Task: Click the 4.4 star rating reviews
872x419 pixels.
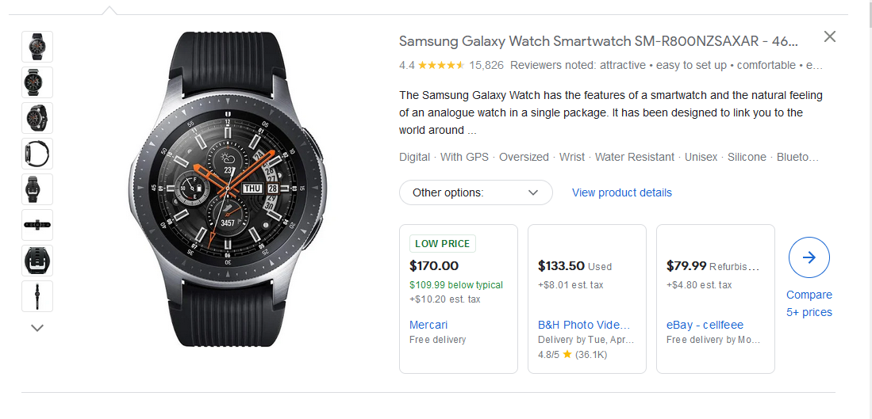Action: pyautogui.click(x=451, y=65)
